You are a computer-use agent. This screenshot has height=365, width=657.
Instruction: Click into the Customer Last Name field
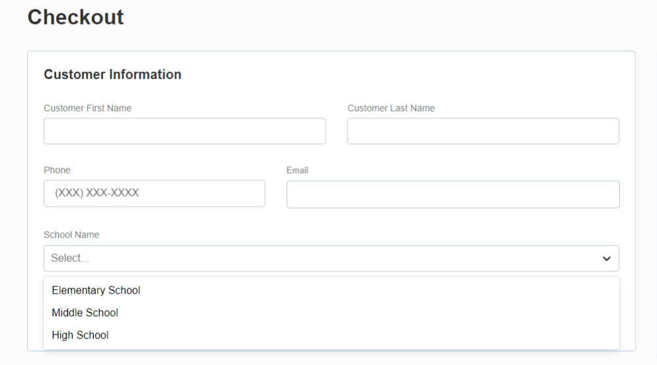pyautogui.click(x=483, y=131)
